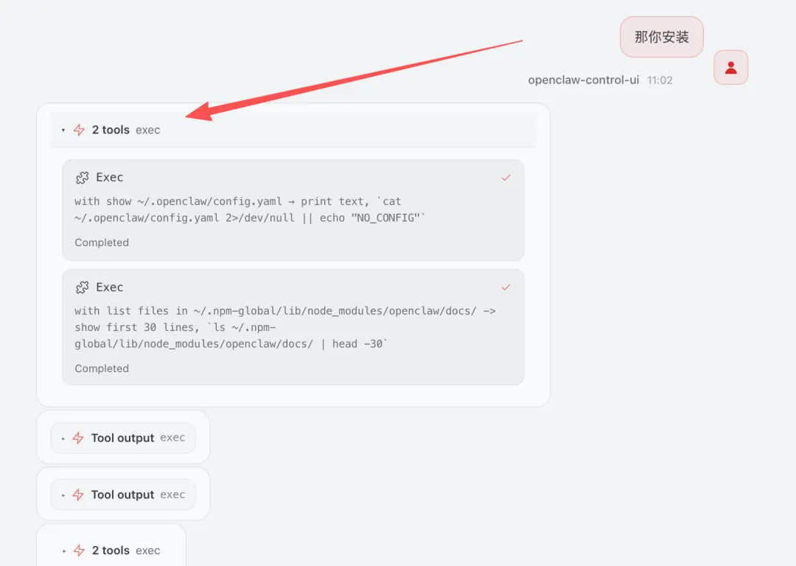Click the cat config.yaml command text

[x=250, y=209]
